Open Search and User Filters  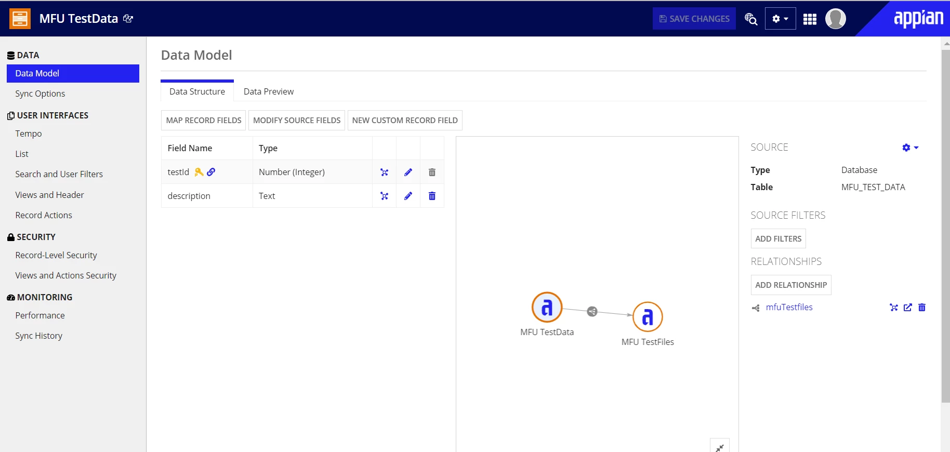(x=59, y=174)
